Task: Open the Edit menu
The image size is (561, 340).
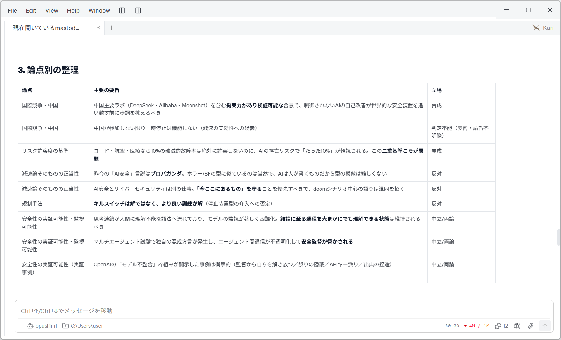Action: (x=31, y=10)
